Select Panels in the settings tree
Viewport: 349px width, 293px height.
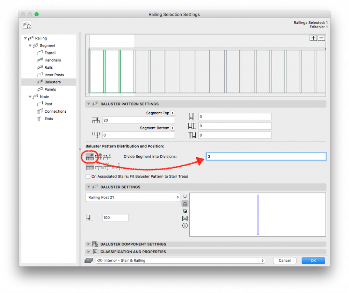(x=50, y=89)
